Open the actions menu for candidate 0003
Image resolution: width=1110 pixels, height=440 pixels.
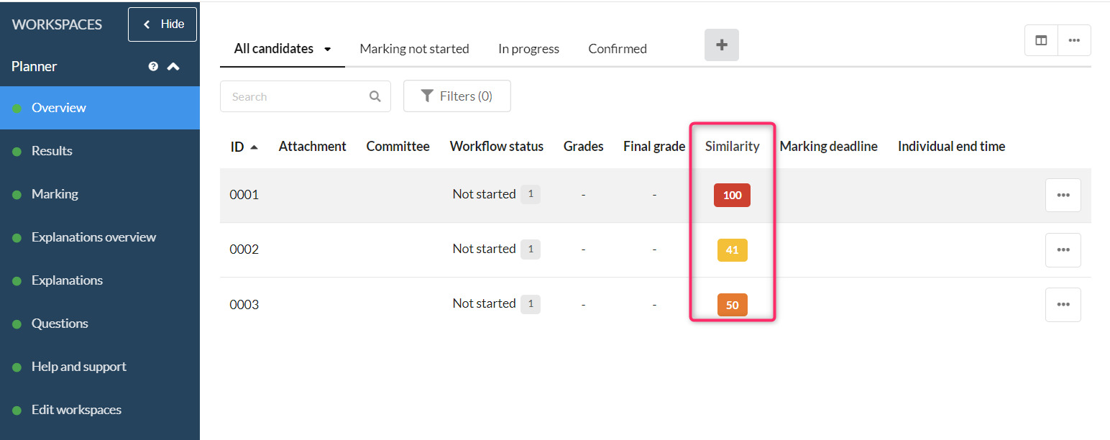pyautogui.click(x=1063, y=304)
